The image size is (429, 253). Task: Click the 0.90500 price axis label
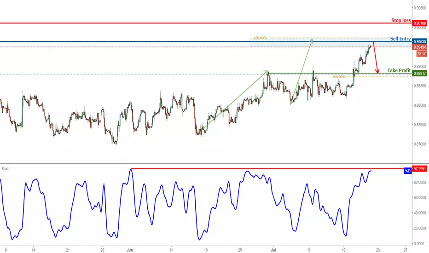click(x=420, y=8)
